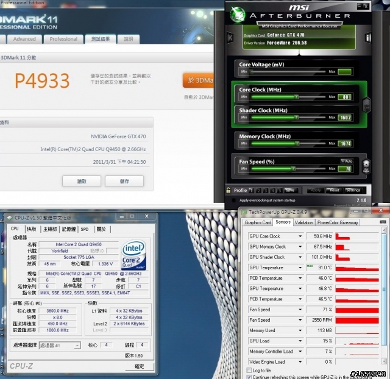Screen dimensions: 390x379
Task: Click GPU-Z sensors vertical scrollbar
Action: tap(384, 295)
